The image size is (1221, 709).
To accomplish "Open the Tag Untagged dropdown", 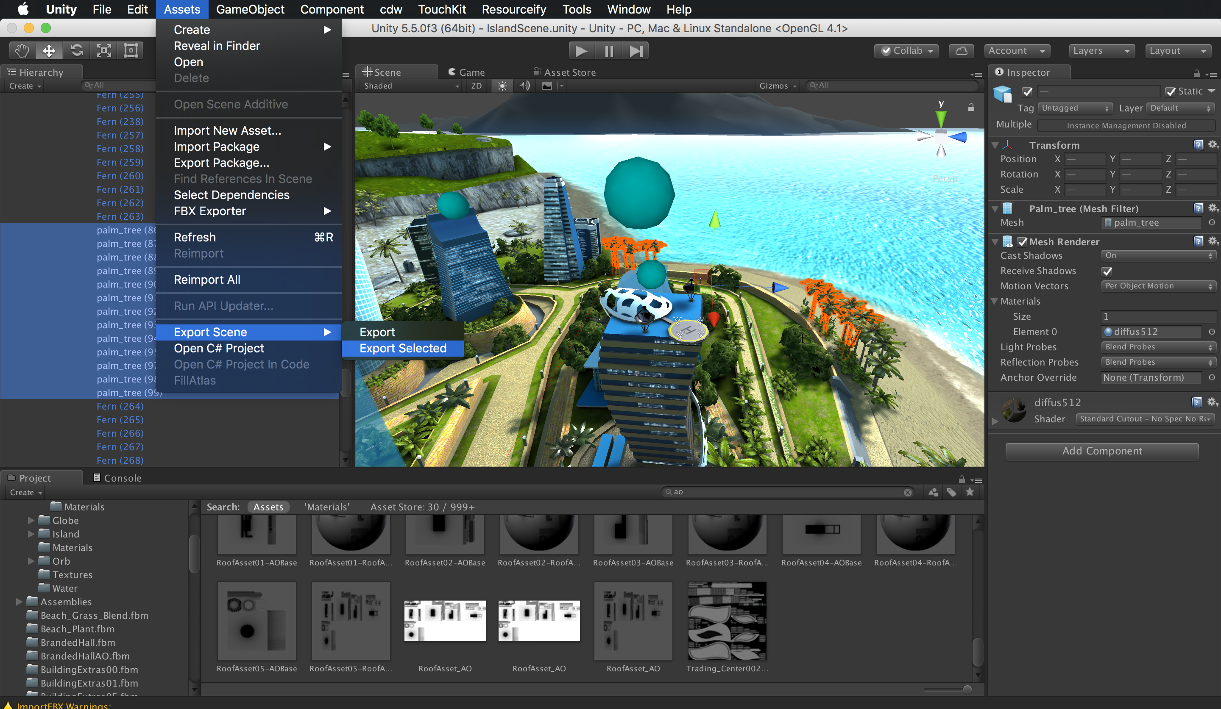I will pos(1075,108).
